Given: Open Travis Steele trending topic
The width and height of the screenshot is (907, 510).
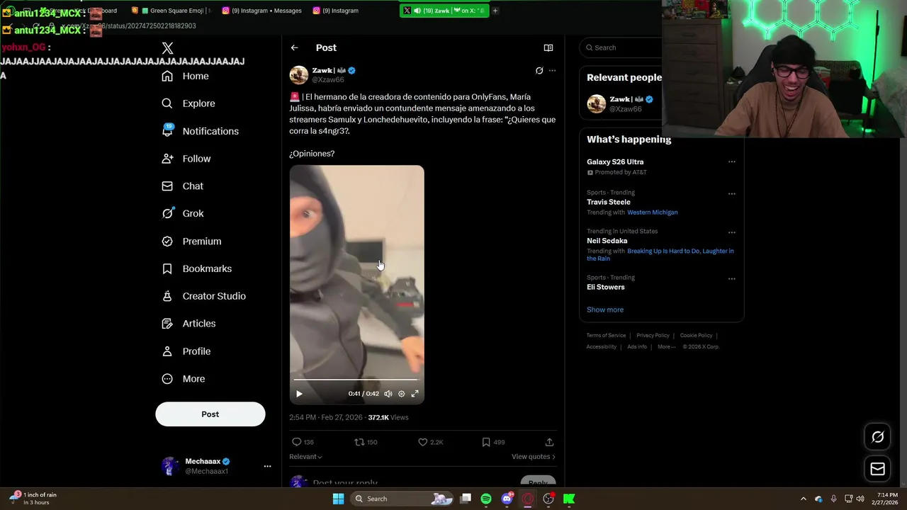Looking at the screenshot, I should click(x=609, y=202).
